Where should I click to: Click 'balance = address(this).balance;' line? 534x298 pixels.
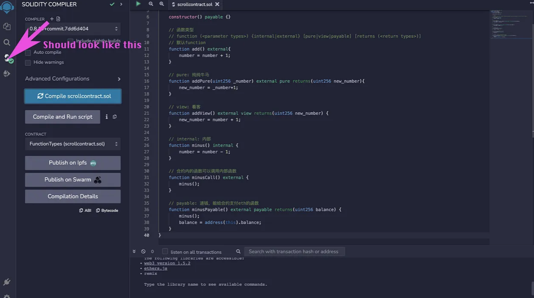[x=220, y=222]
